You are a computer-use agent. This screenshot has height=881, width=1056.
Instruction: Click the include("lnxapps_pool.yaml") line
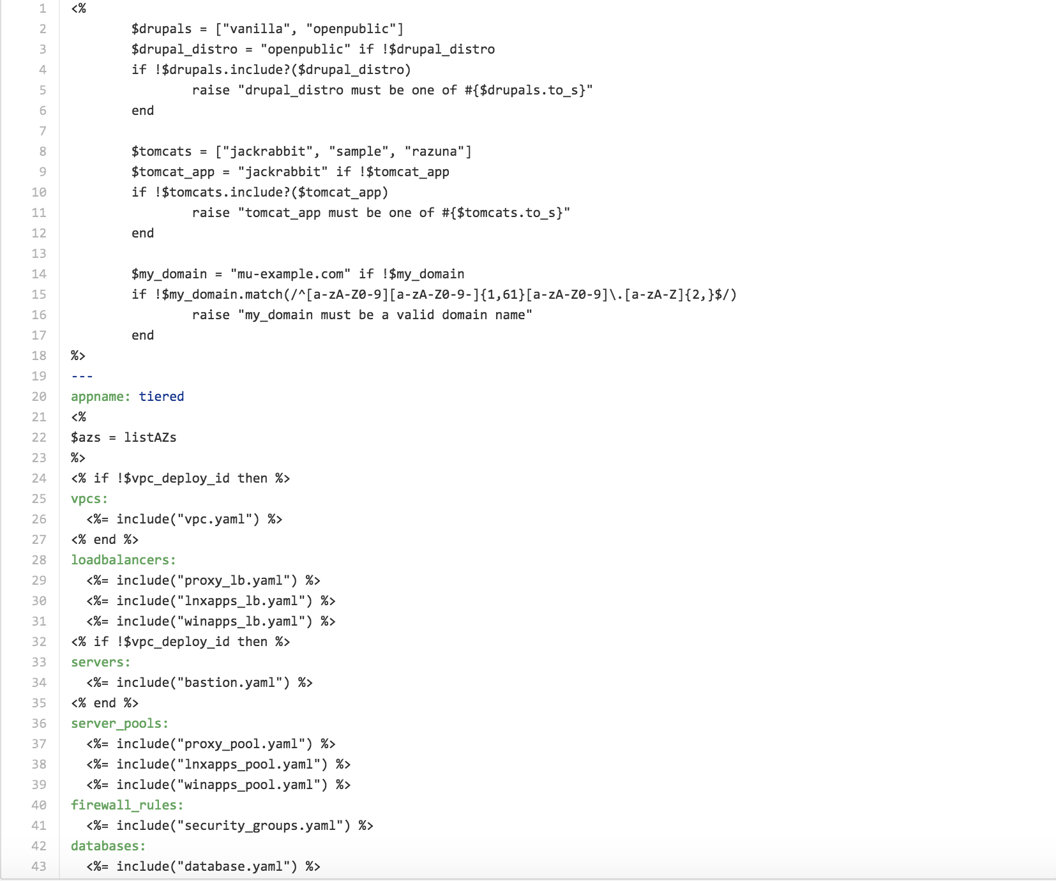[x=218, y=764]
